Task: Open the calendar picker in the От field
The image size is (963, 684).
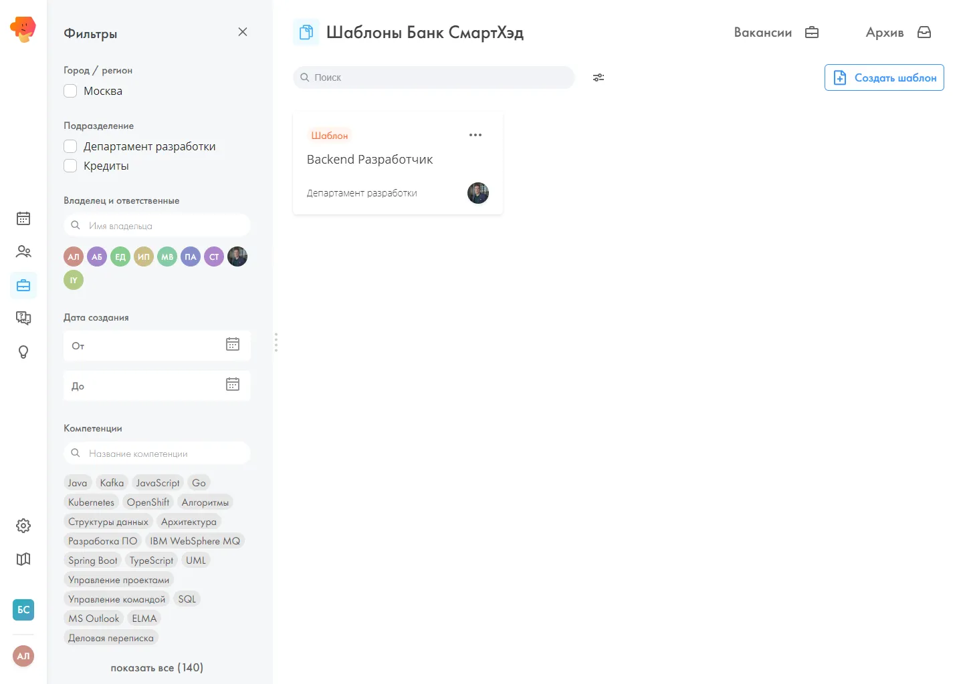Action: [x=233, y=344]
